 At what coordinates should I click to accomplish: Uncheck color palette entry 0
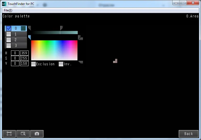8,28
